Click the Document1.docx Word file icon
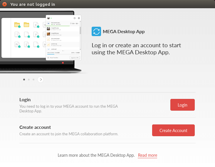The width and height of the screenshot is (215, 167). click(x=49, y=23)
